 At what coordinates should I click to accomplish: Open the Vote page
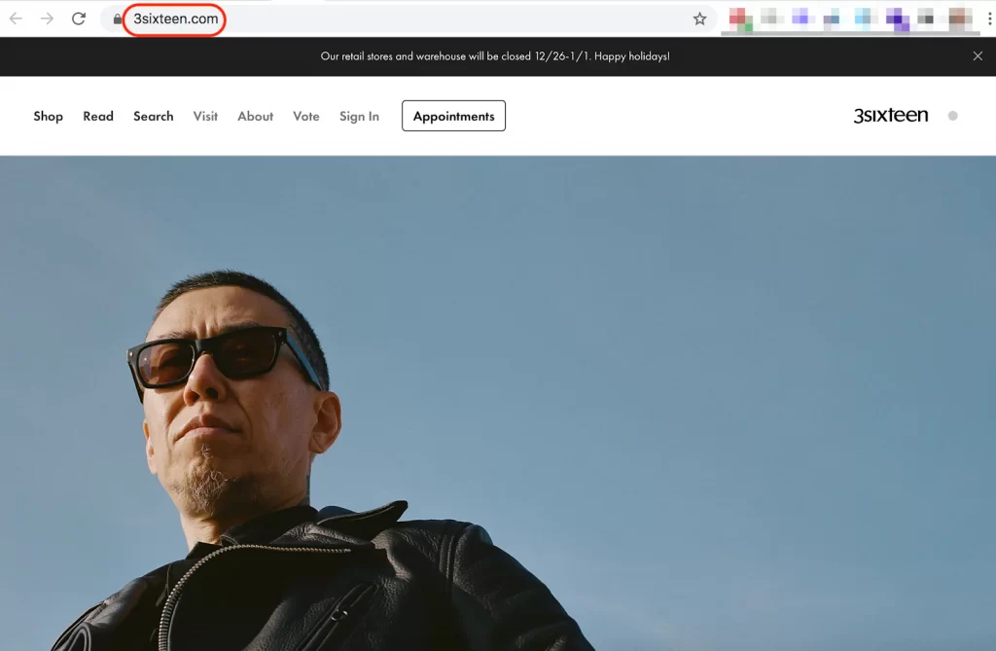306,117
